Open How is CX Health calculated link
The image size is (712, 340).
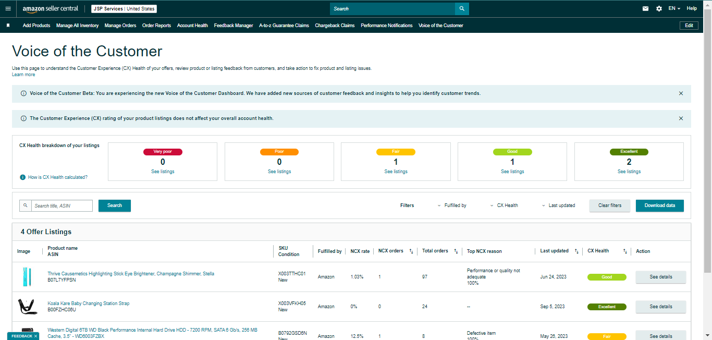tap(58, 177)
